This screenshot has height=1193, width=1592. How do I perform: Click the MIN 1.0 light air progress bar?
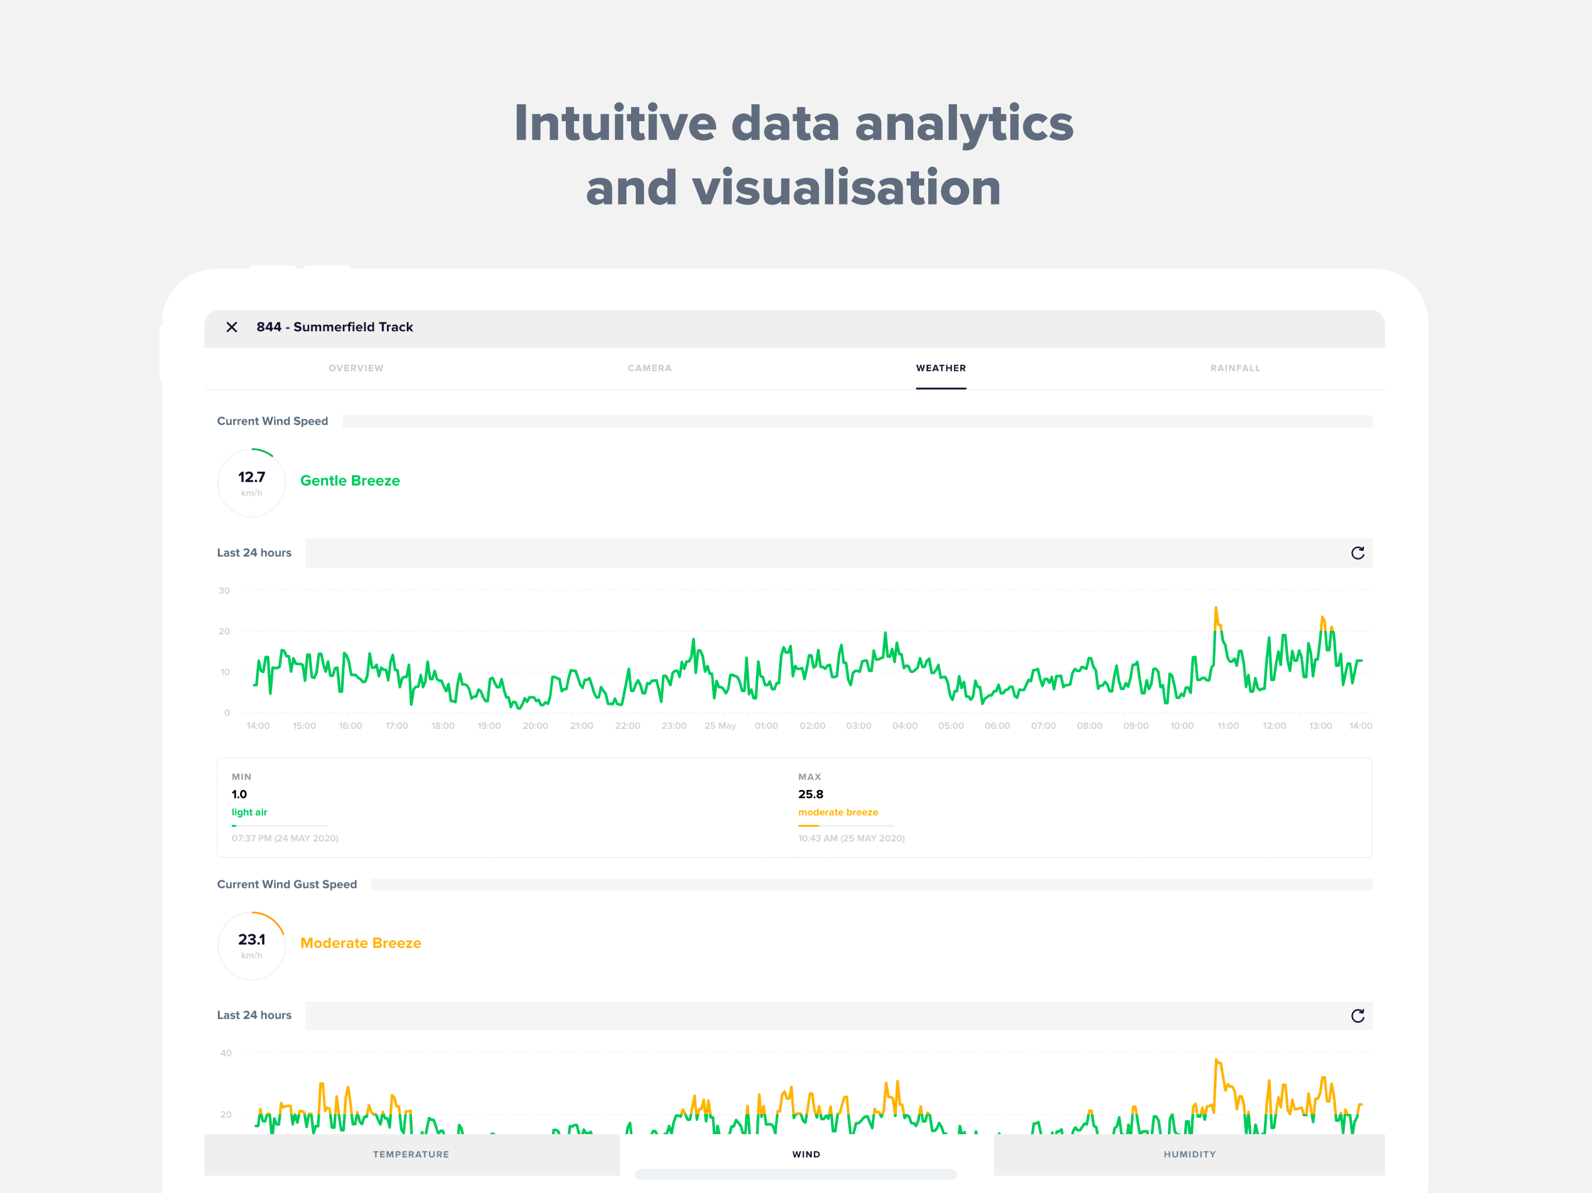(279, 825)
